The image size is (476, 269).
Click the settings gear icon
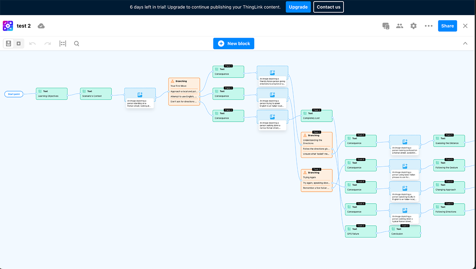coord(413,26)
